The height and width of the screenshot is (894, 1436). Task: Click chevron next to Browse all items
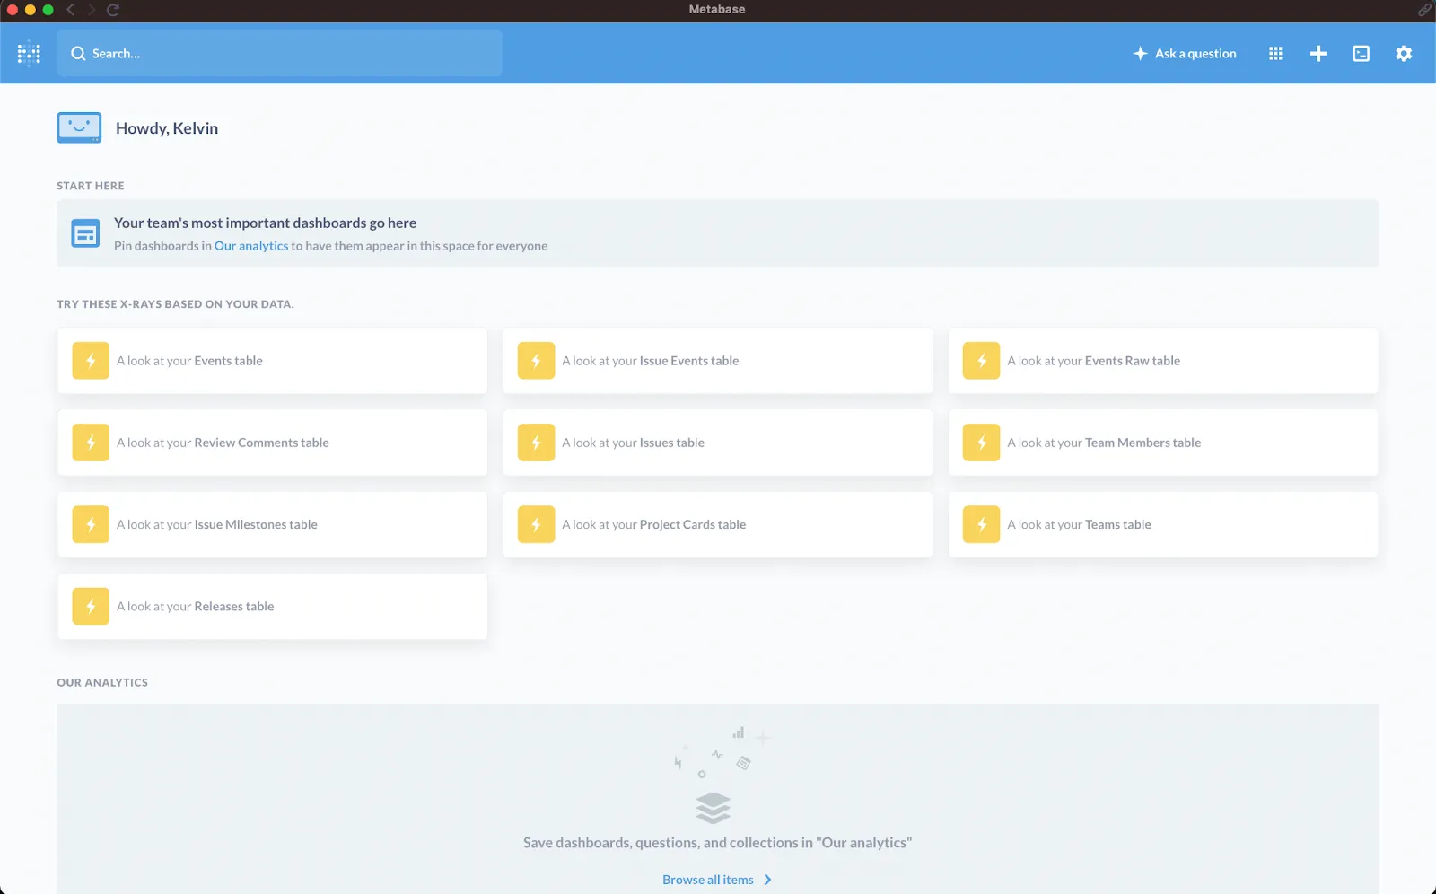[x=767, y=880]
